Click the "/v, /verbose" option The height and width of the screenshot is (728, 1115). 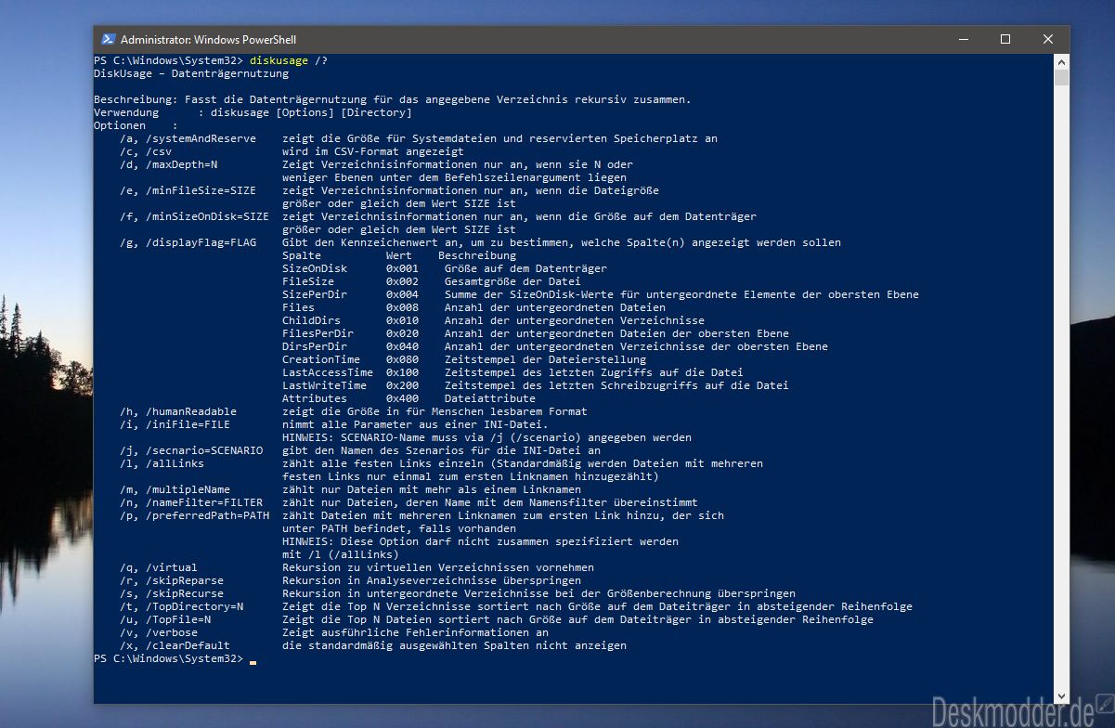click(159, 632)
